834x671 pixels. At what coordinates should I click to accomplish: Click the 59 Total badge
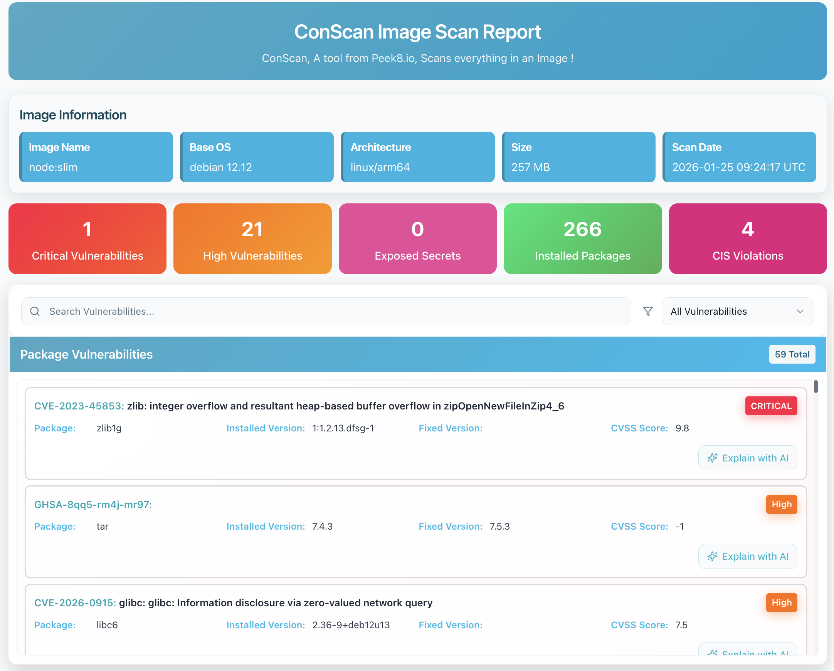792,354
